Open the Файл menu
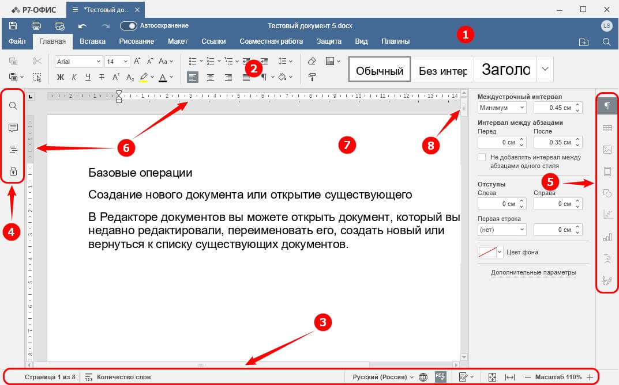The image size is (619, 385). (x=17, y=41)
